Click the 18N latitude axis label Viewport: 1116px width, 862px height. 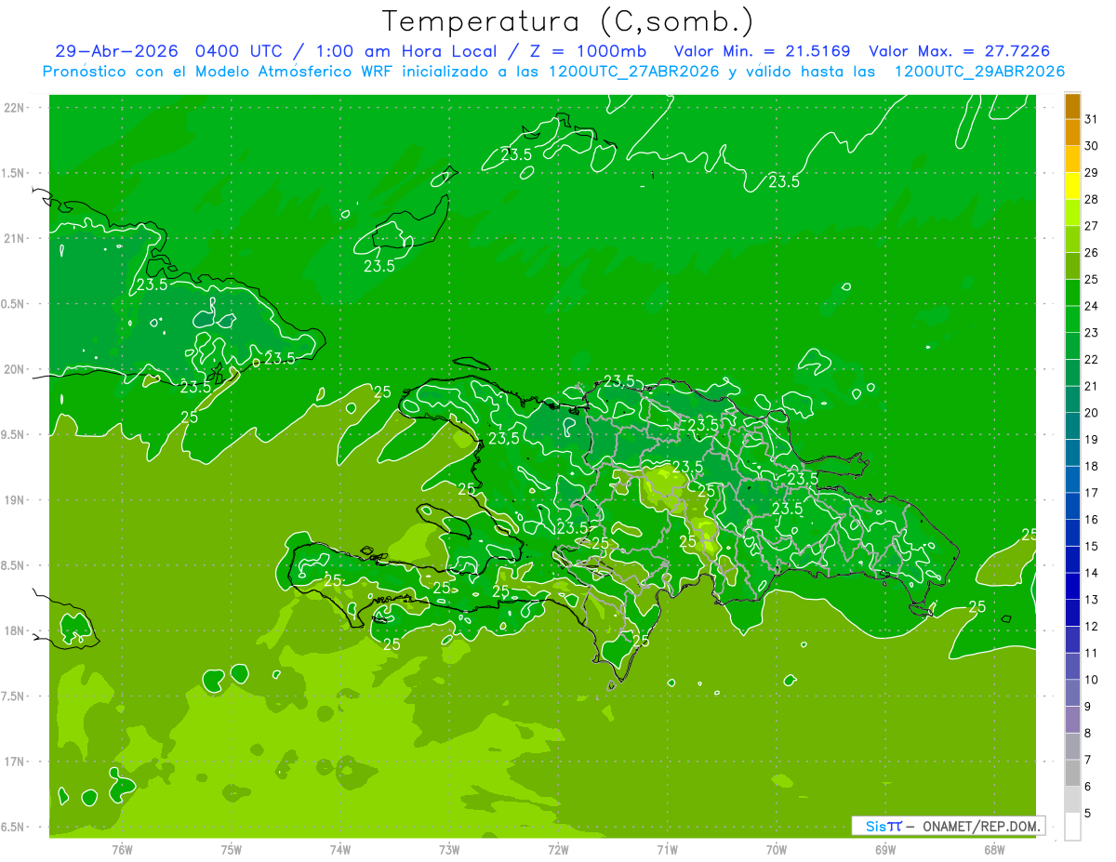click(13, 630)
